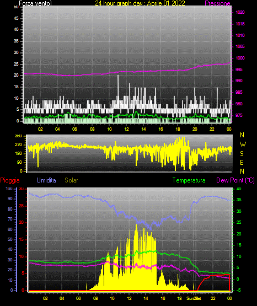The image size is (257, 306).
Task: Click wind direction axis value 180
Action: (x=19, y=154)
